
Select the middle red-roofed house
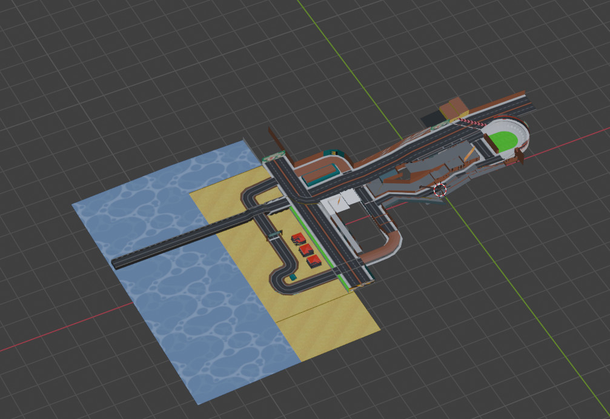click(306, 249)
